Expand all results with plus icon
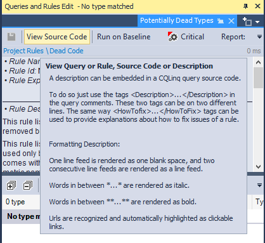The image size is (265, 243). [x=11, y=185]
